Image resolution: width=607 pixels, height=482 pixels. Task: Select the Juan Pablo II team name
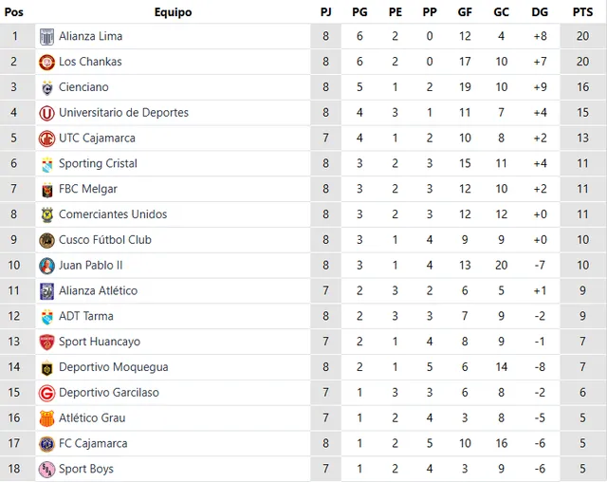90,266
